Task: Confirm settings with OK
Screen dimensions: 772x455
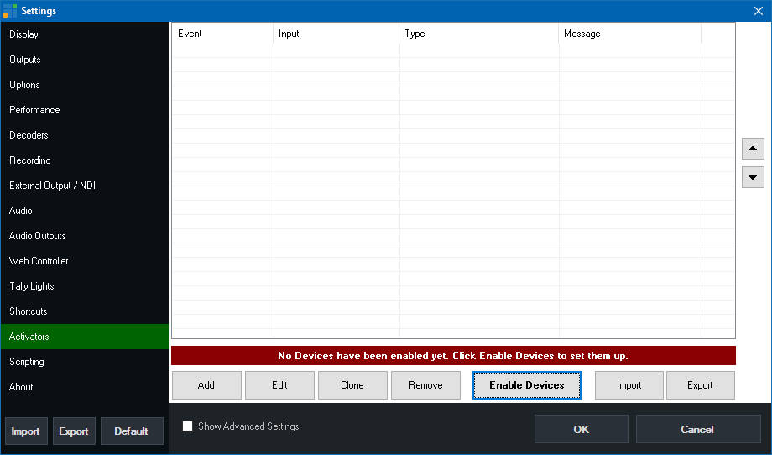Action: coord(581,429)
